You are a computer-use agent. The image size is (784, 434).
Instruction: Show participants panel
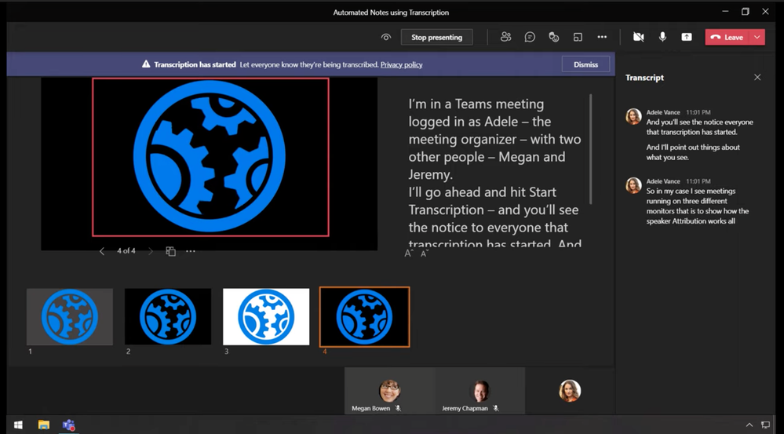click(505, 37)
